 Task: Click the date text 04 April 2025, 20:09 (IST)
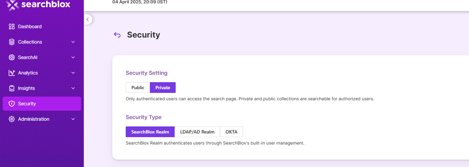140,2
